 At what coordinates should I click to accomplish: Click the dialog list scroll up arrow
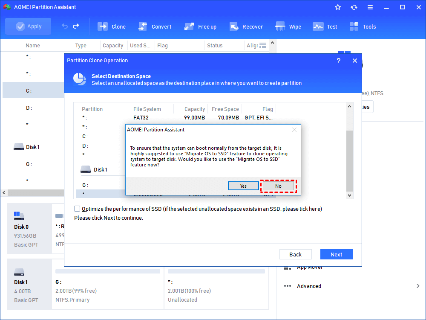click(349, 106)
